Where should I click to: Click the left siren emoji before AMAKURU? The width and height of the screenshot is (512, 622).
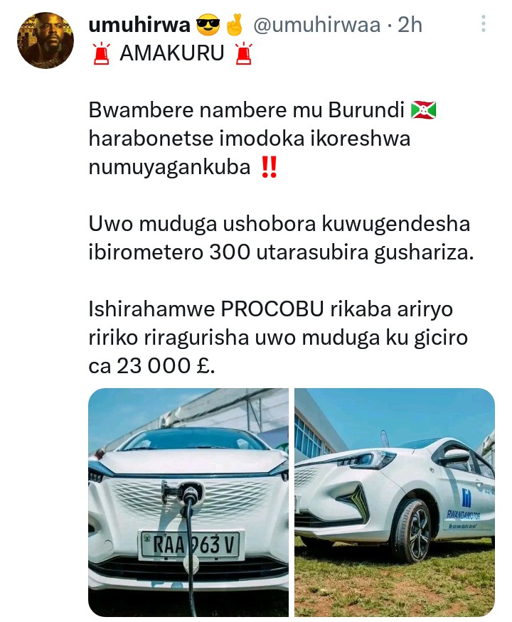tap(101, 53)
